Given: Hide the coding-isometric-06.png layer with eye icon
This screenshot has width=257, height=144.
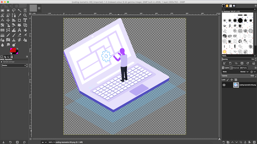Looking at the screenshot, I should (x=224, y=85).
